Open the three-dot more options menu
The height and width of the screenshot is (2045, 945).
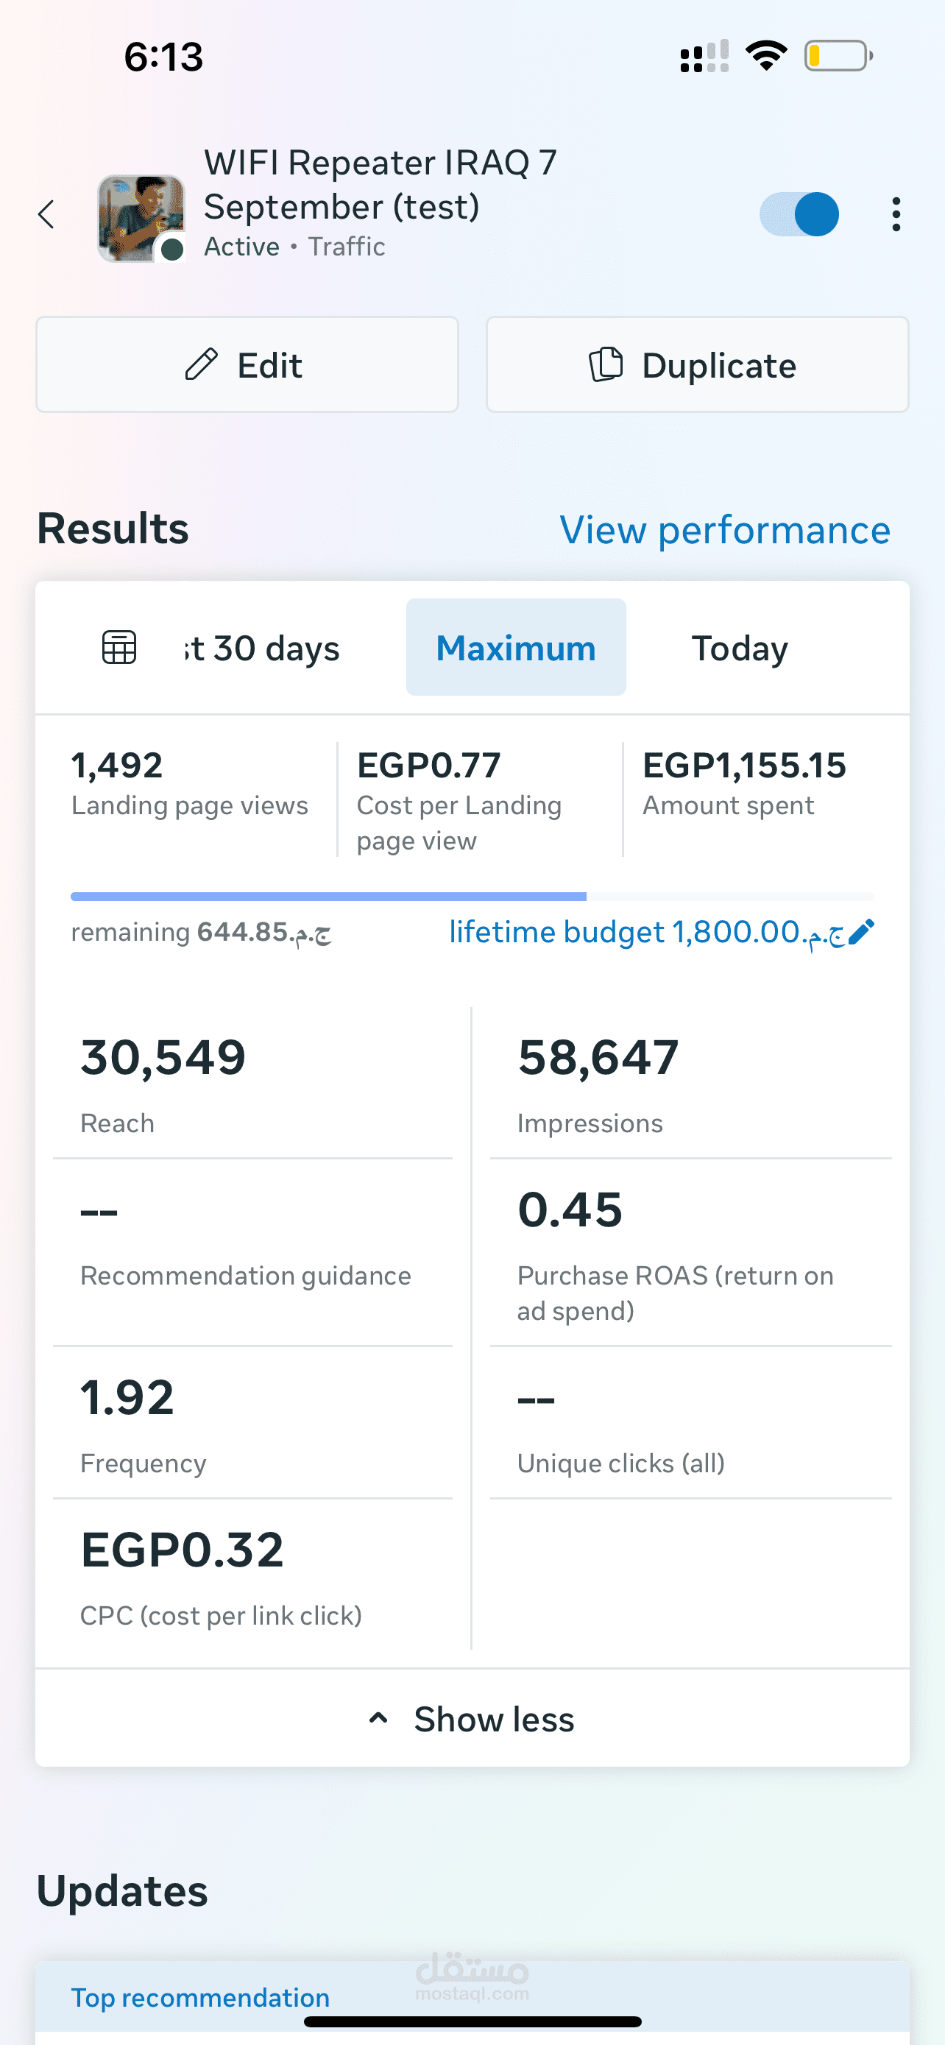(x=896, y=214)
